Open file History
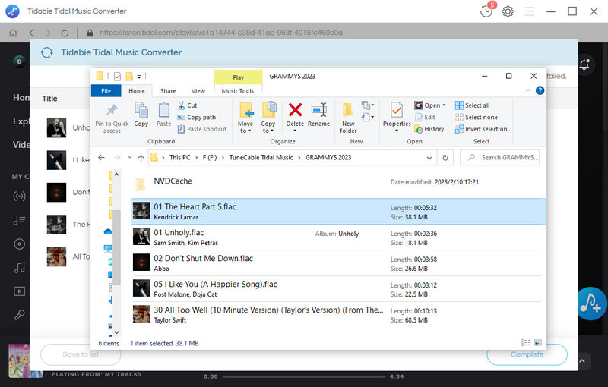This screenshot has width=608, height=387. pyautogui.click(x=429, y=129)
